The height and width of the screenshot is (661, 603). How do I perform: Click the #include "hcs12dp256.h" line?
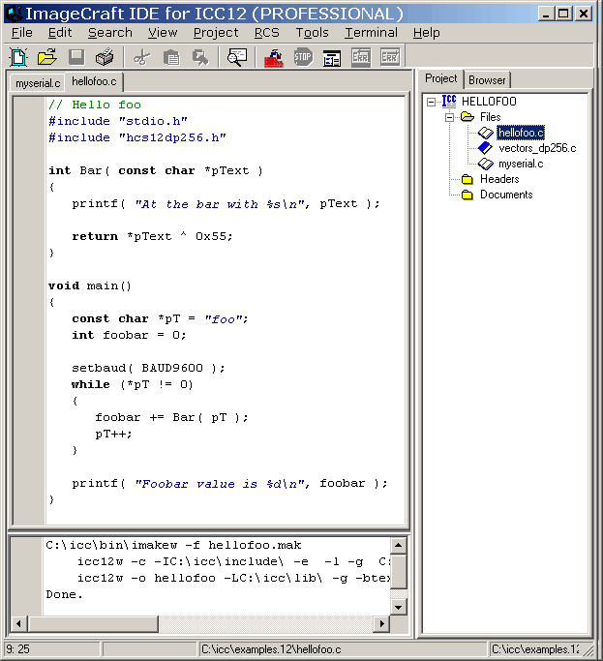tap(137, 137)
